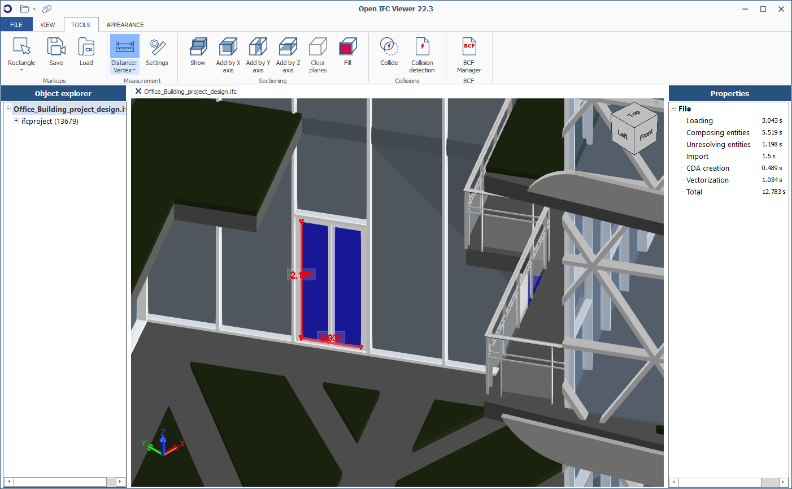This screenshot has height=489, width=792.
Task: Select the Collide tool
Action: (389, 54)
